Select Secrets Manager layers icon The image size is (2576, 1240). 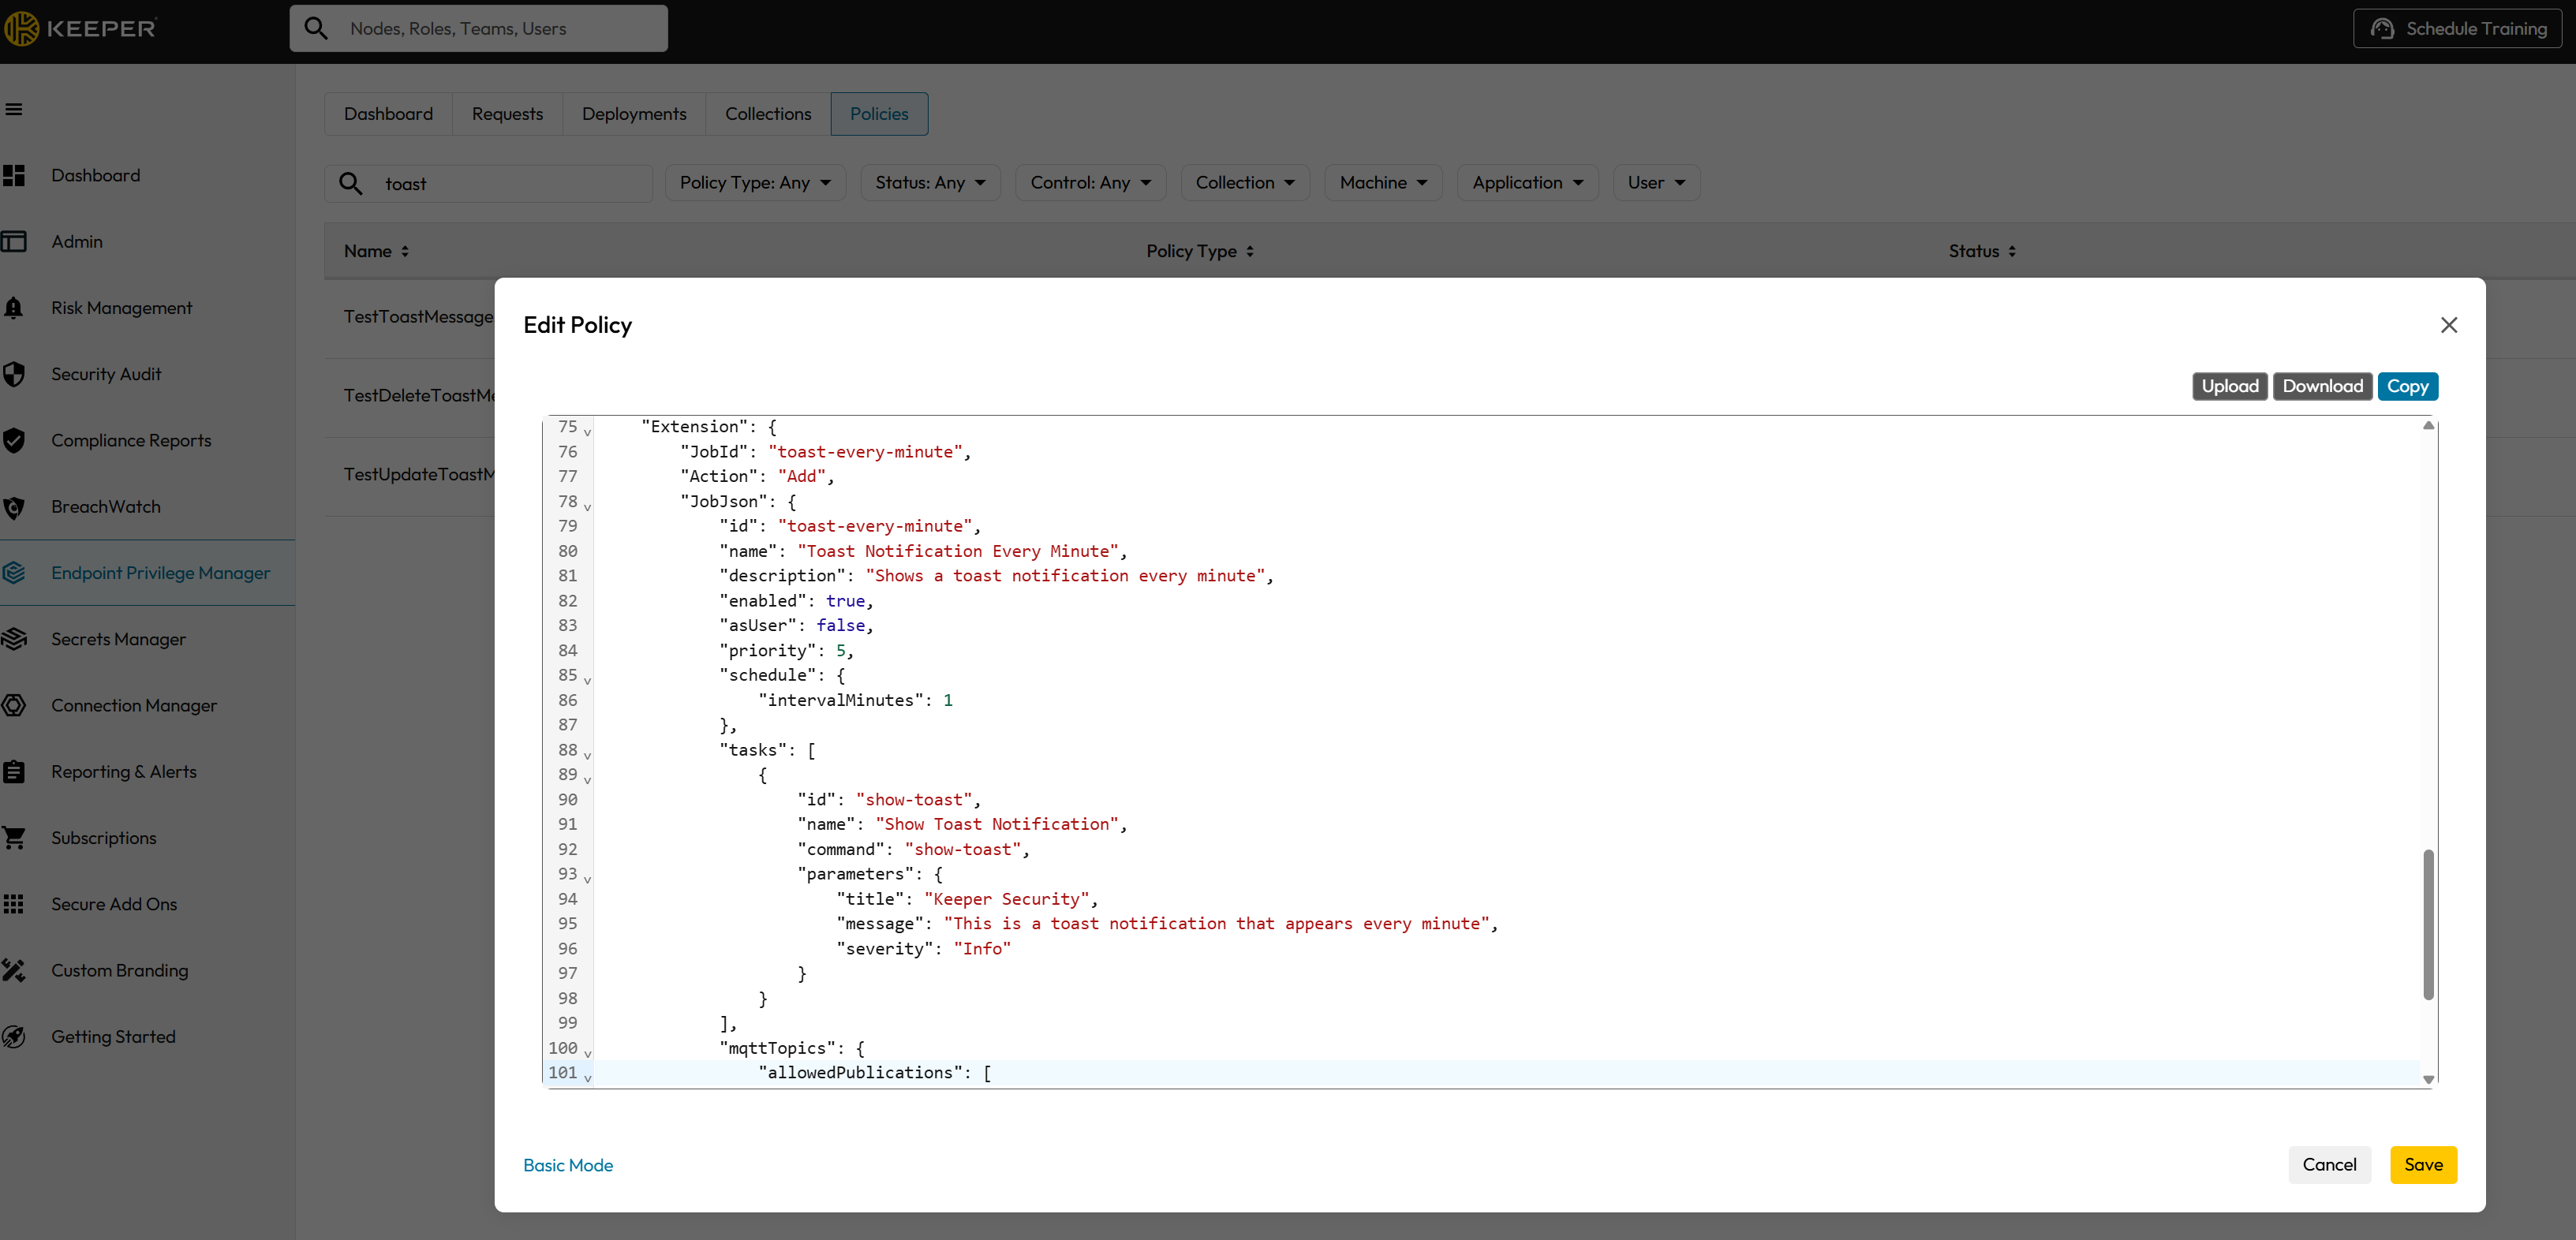(x=14, y=639)
